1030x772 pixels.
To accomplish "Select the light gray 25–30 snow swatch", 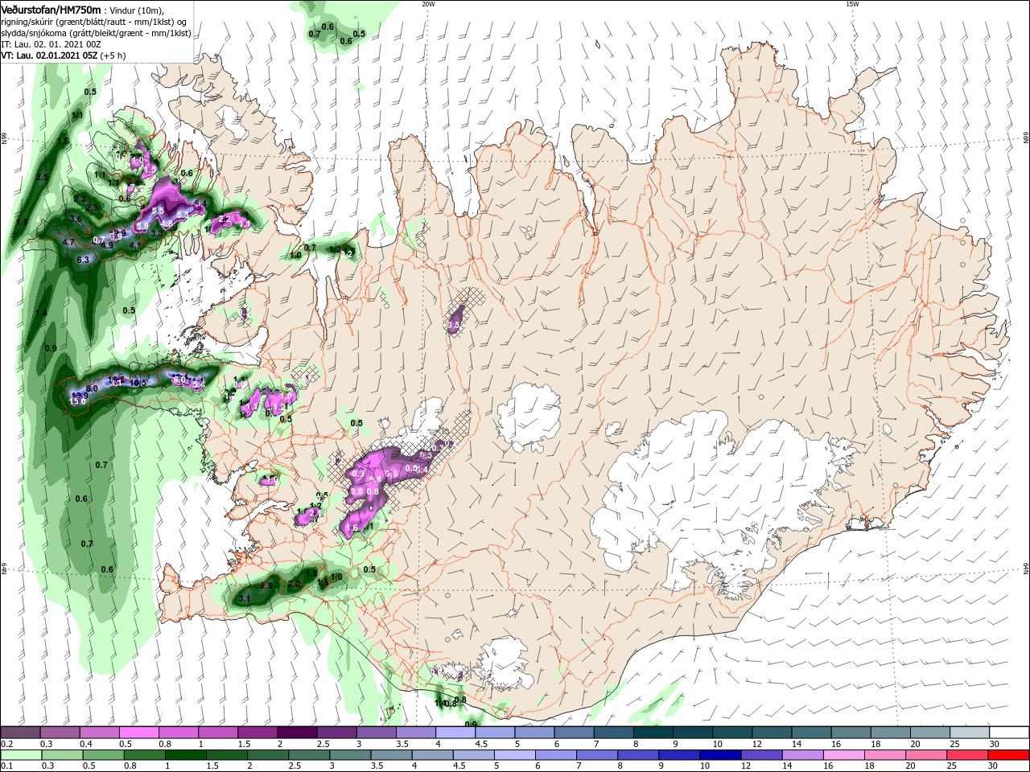I will coord(970,733).
